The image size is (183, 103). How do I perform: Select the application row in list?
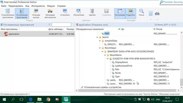[x=37, y=34]
